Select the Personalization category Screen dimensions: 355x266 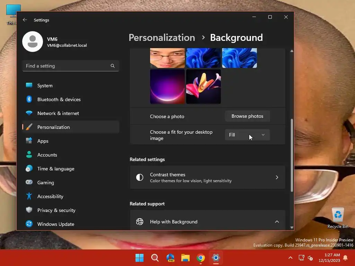[71, 127]
